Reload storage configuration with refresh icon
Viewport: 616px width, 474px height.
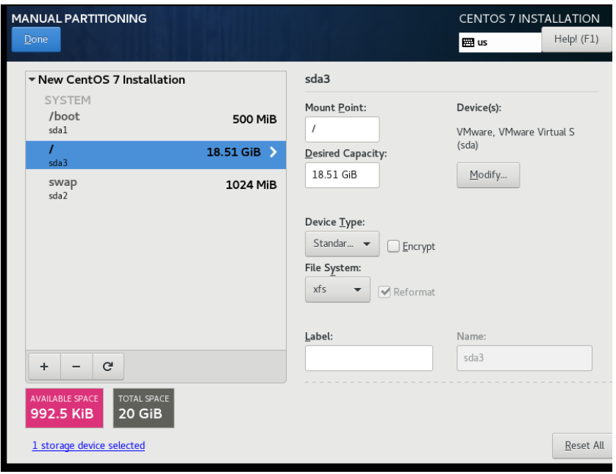[108, 367]
